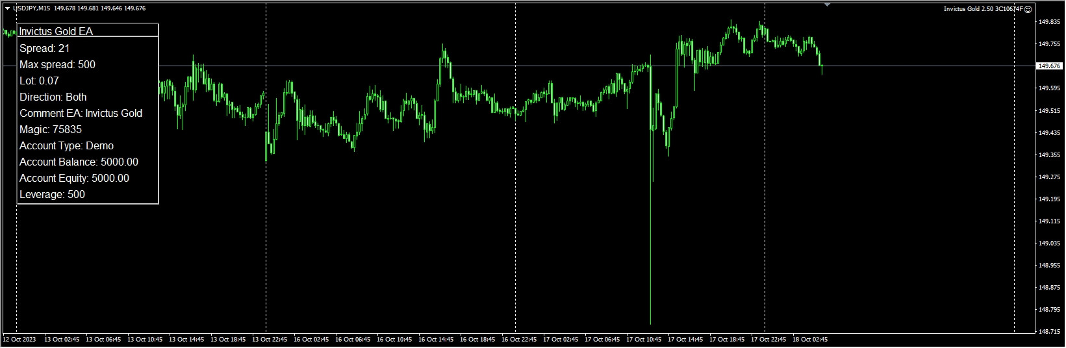Click the 149.835 price axis label
Screen dimensions: 1066x348
point(1050,22)
